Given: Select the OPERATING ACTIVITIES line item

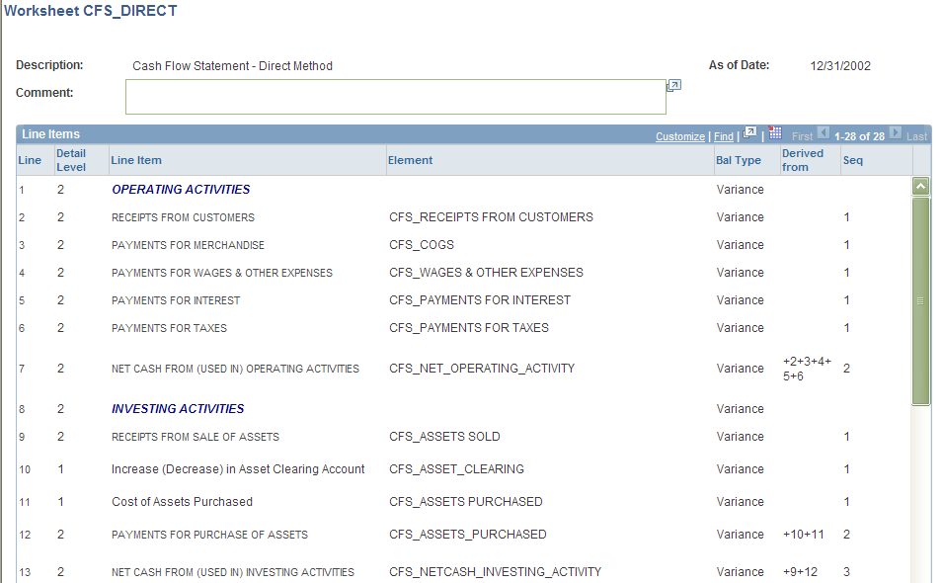Looking at the screenshot, I should [x=181, y=190].
